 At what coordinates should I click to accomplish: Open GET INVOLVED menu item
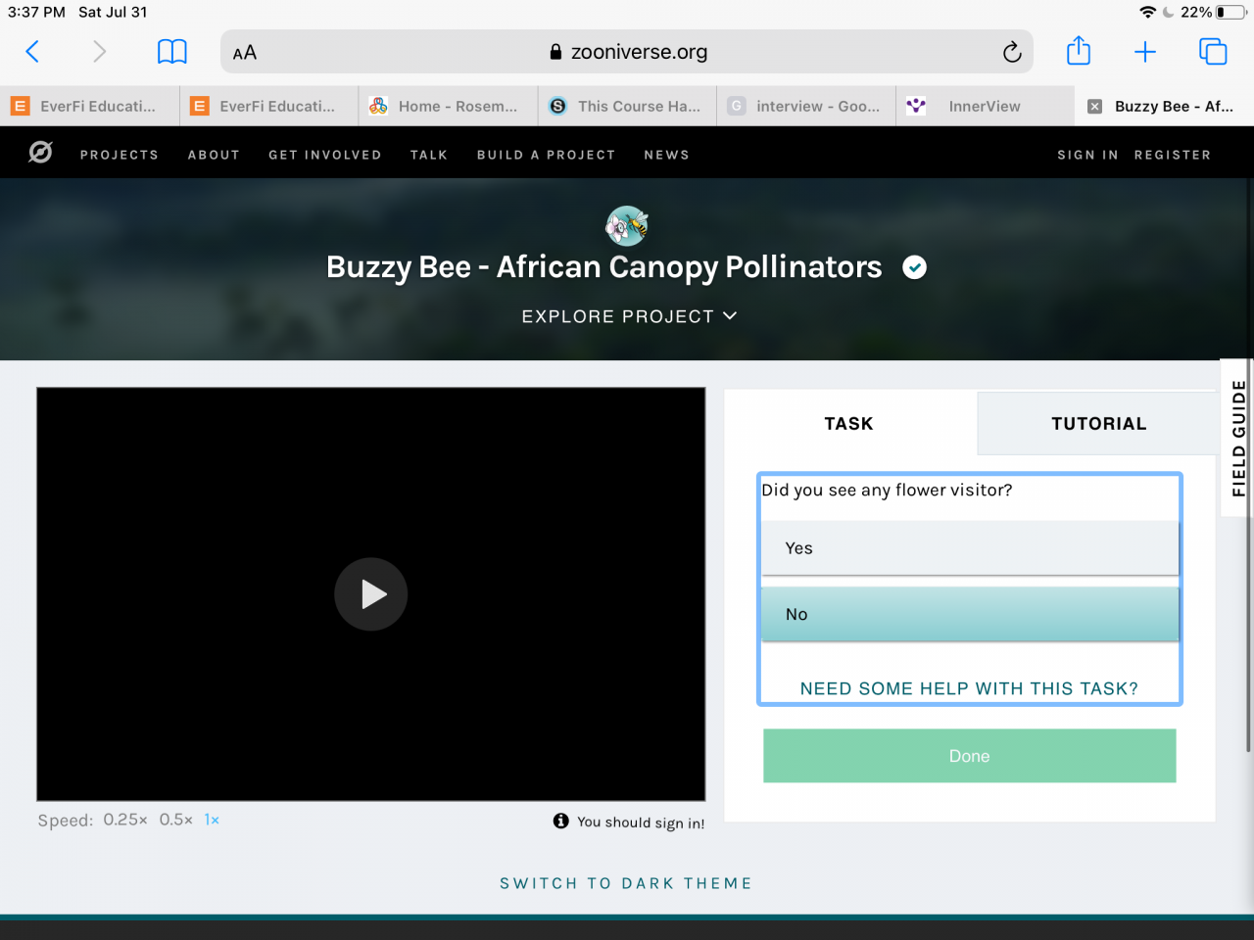(x=325, y=155)
